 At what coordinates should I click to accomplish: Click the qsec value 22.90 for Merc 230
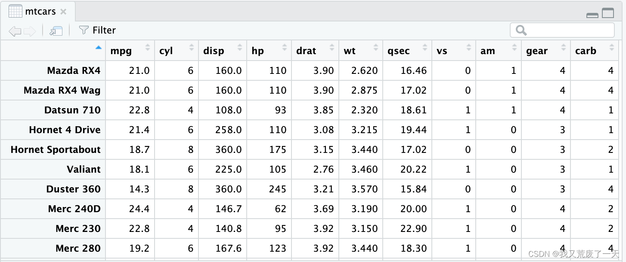pyautogui.click(x=413, y=228)
